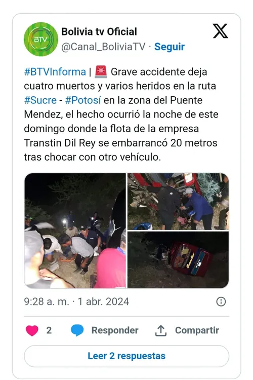This screenshot has height=380, width=253.
Task: Open the info circle icon beside the date
Action: (221, 302)
